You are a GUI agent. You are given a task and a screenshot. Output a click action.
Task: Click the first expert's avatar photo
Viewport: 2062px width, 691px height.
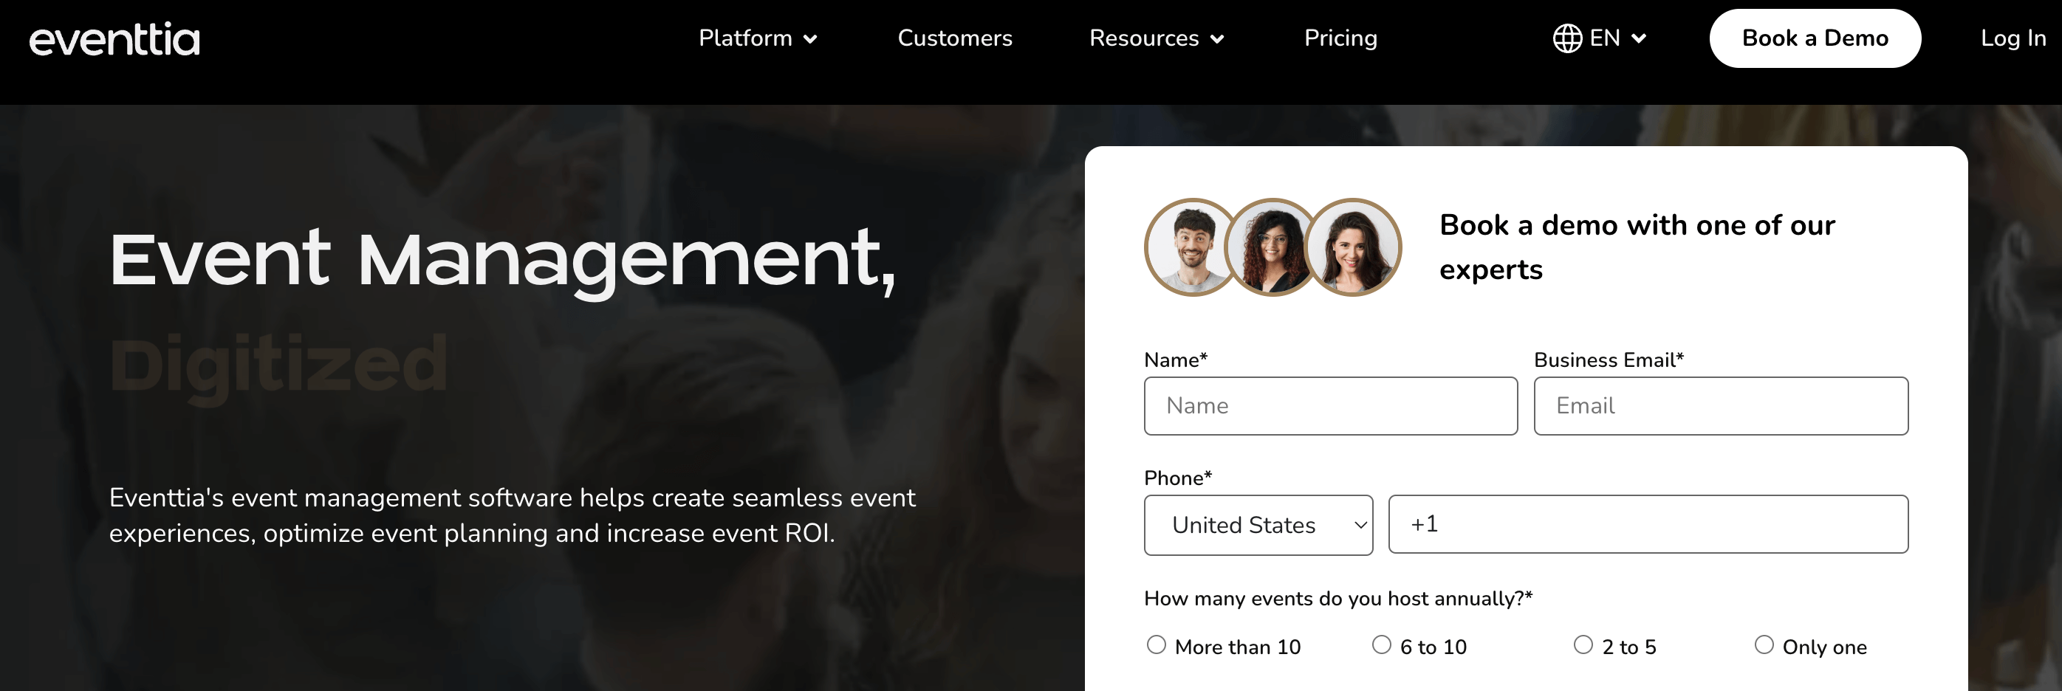point(1191,248)
